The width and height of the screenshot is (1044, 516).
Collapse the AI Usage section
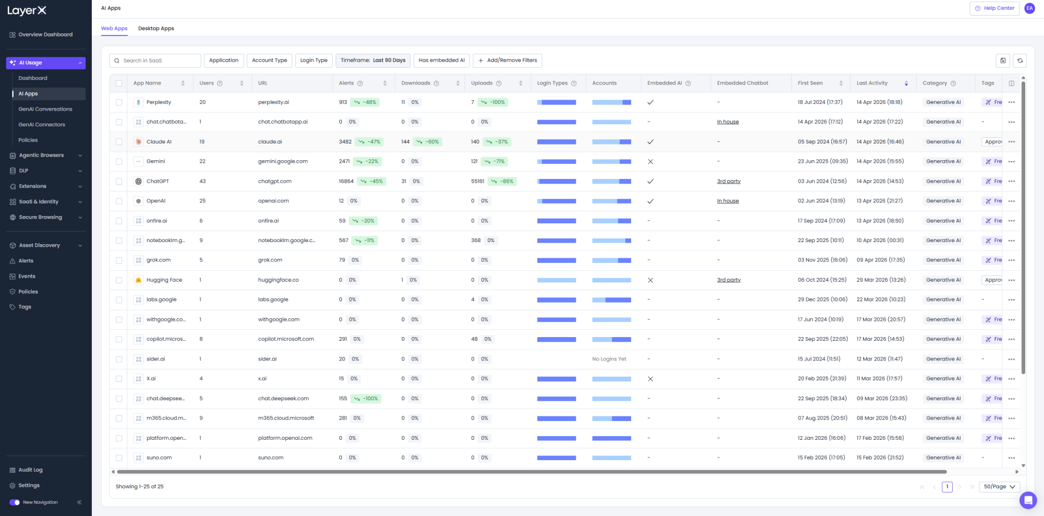[x=80, y=63]
